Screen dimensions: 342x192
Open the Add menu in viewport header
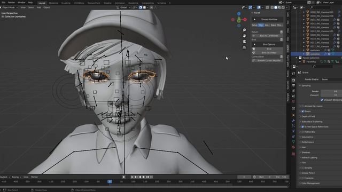point(39,7)
